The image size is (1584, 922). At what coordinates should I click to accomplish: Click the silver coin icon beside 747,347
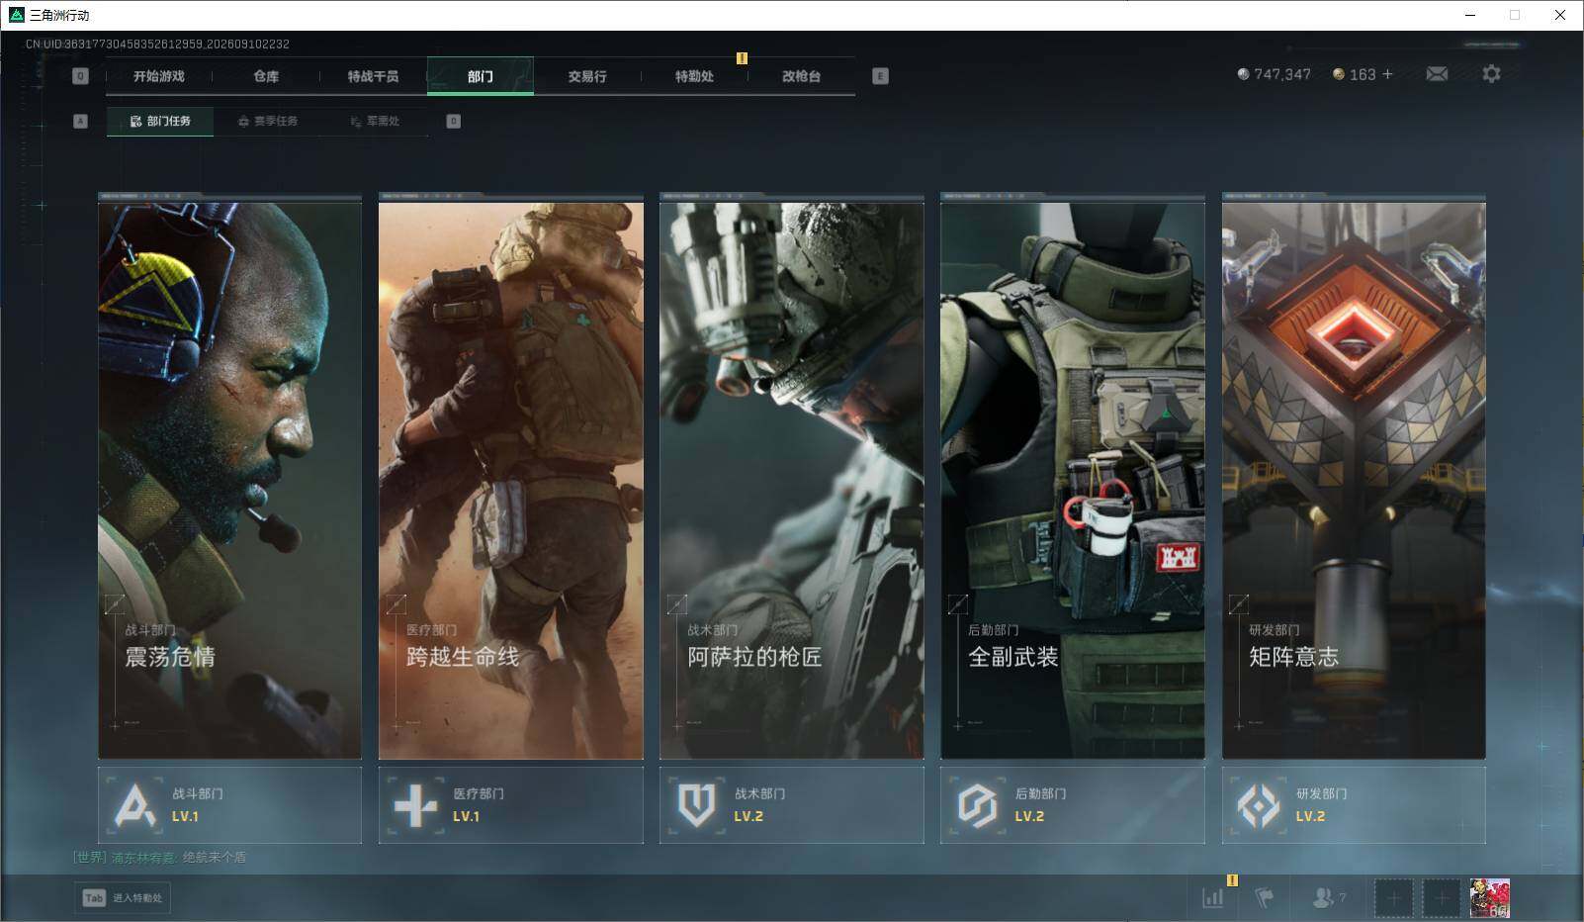(1243, 74)
